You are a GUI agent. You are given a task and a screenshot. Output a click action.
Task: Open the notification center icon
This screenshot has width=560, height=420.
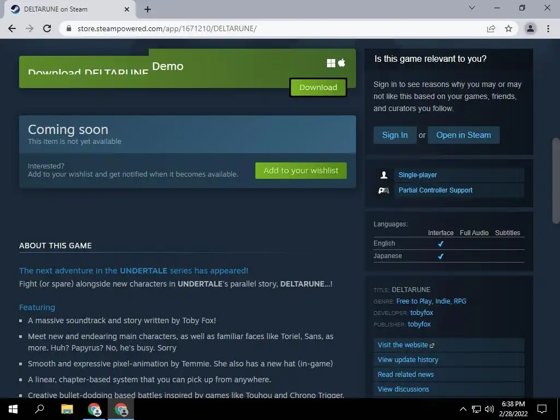click(542, 409)
